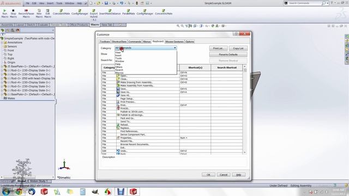Click the Zoom to Fit view icon
The image size is (349, 196).
178,26
